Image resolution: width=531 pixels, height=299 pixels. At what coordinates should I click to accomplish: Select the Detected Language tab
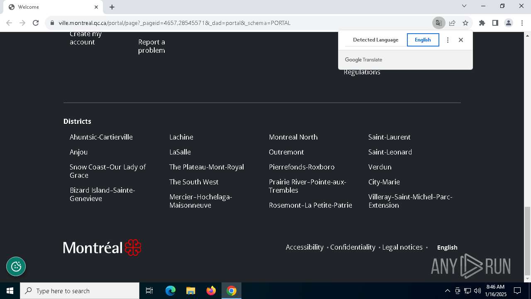[x=375, y=40]
